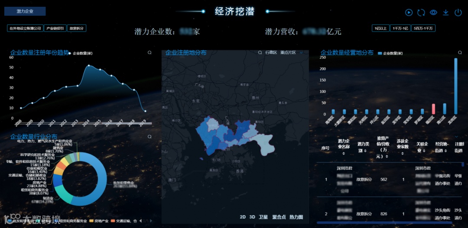The height and width of the screenshot is (228, 468).
Task: Open the 潜力企业 tab
Action: (x=25, y=11)
